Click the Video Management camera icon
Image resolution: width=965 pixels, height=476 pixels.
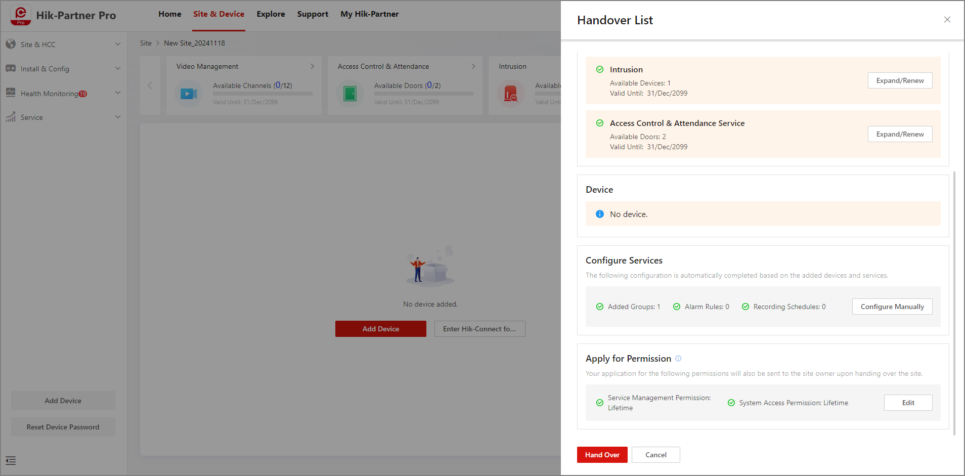189,94
